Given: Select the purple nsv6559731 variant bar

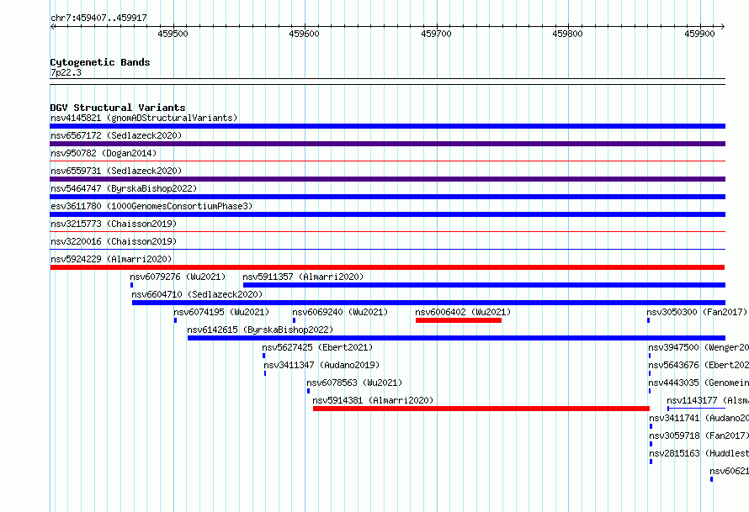Looking at the screenshot, I should click(x=387, y=179).
